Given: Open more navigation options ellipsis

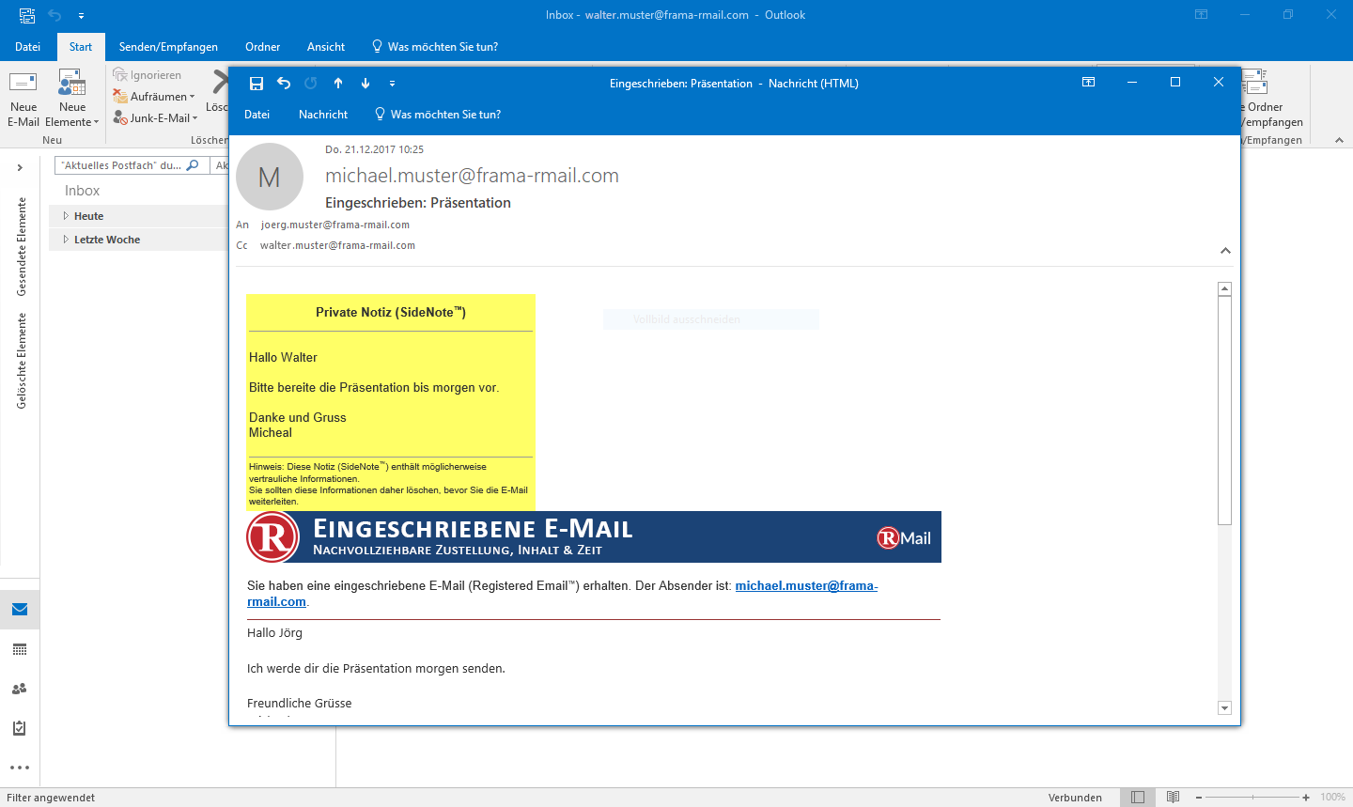Looking at the screenshot, I should [20, 768].
